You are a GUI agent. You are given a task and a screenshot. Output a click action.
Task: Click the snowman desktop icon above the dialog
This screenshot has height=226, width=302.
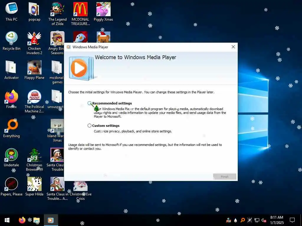80,37
